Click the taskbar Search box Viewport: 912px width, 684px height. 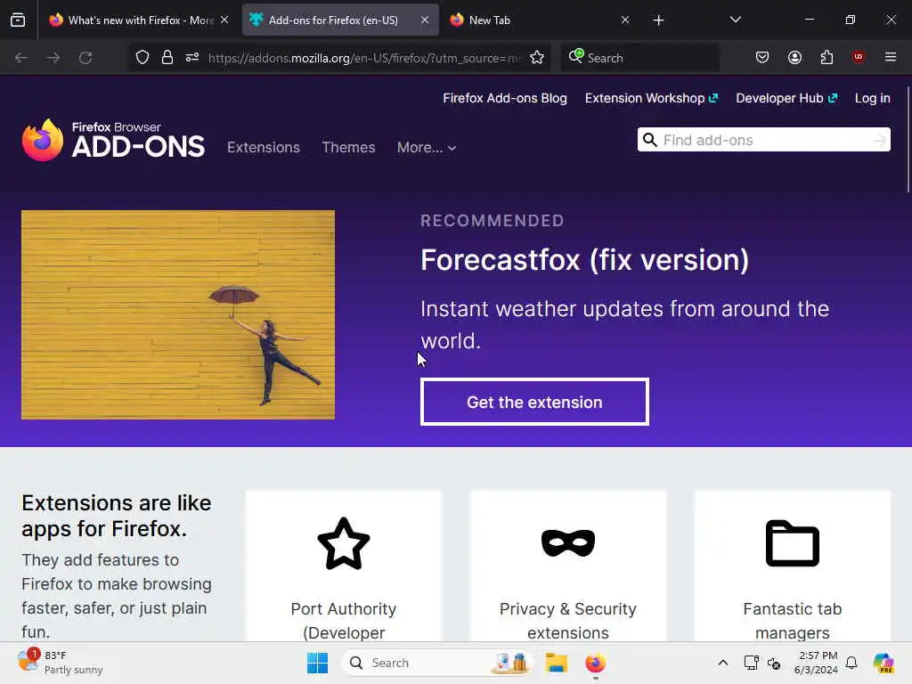coord(436,663)
